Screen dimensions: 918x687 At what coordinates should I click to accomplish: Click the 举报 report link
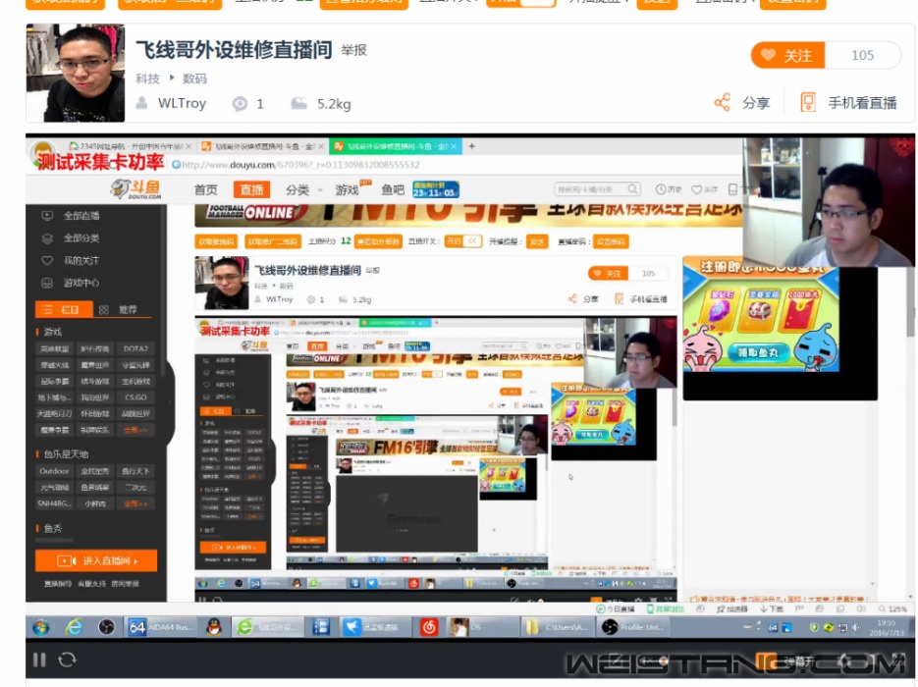(353, 50)
